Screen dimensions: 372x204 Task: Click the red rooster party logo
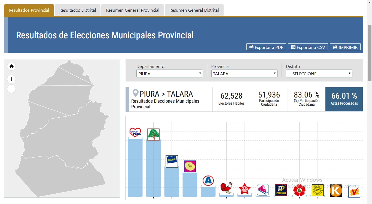coord(226,188)
